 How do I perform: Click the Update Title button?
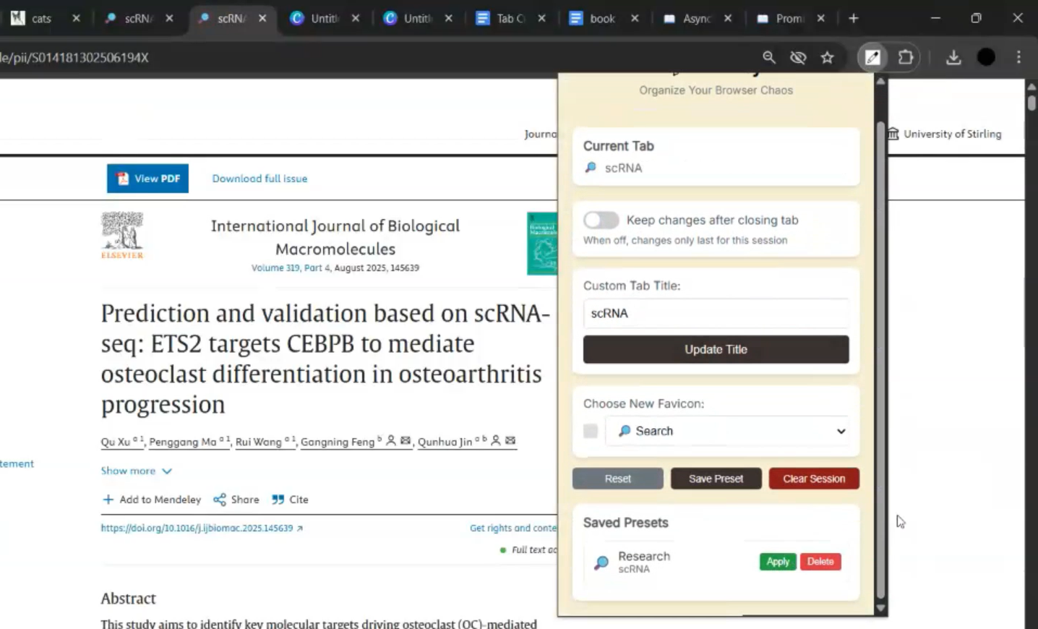pos(716,349)
